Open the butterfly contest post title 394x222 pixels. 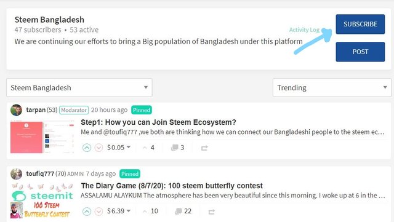[x=172, y=186]
